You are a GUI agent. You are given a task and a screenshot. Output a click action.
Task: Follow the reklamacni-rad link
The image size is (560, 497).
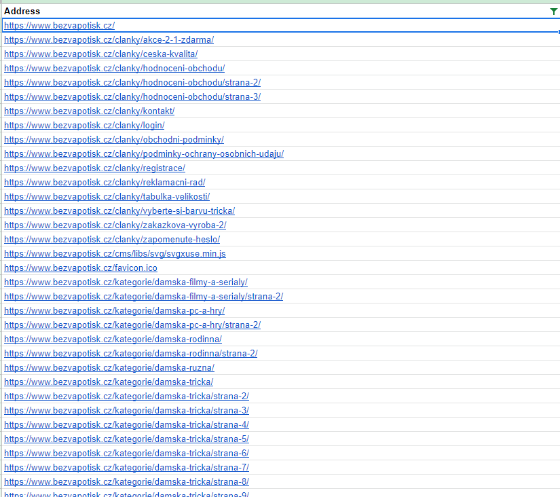(105, 183)
